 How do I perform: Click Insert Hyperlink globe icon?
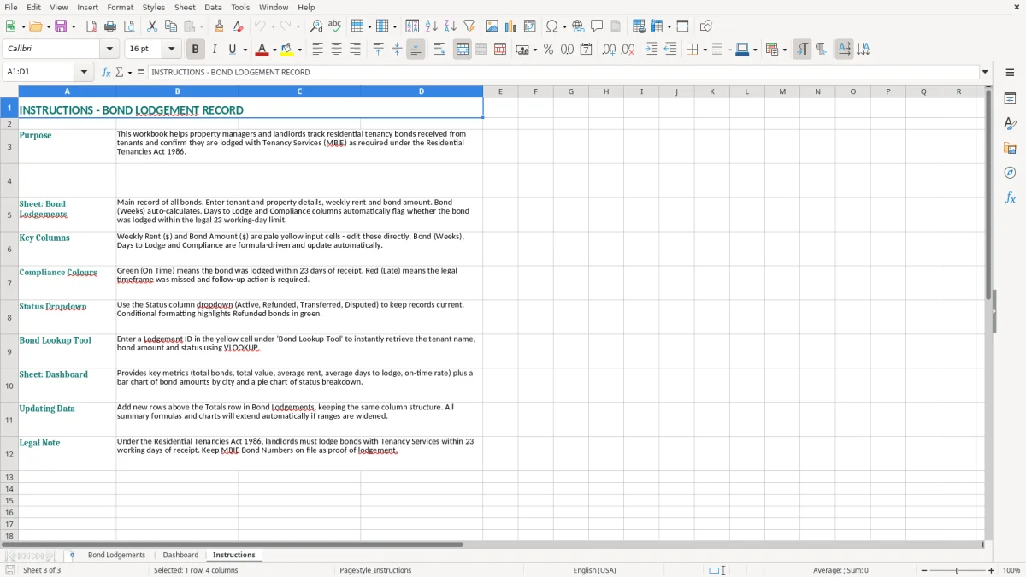[579, 26]
